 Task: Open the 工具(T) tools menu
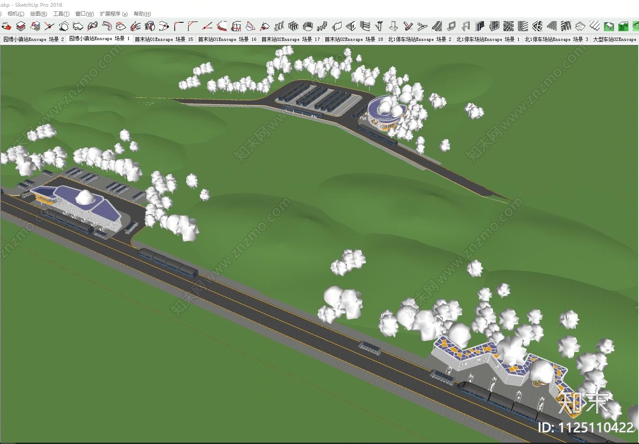(61, 14)
